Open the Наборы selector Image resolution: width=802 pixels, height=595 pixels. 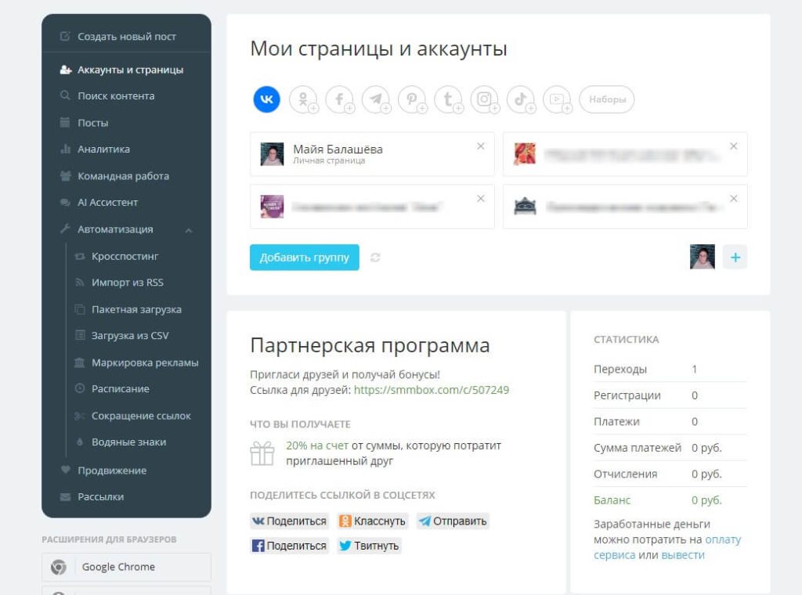[x=606, y=99]
